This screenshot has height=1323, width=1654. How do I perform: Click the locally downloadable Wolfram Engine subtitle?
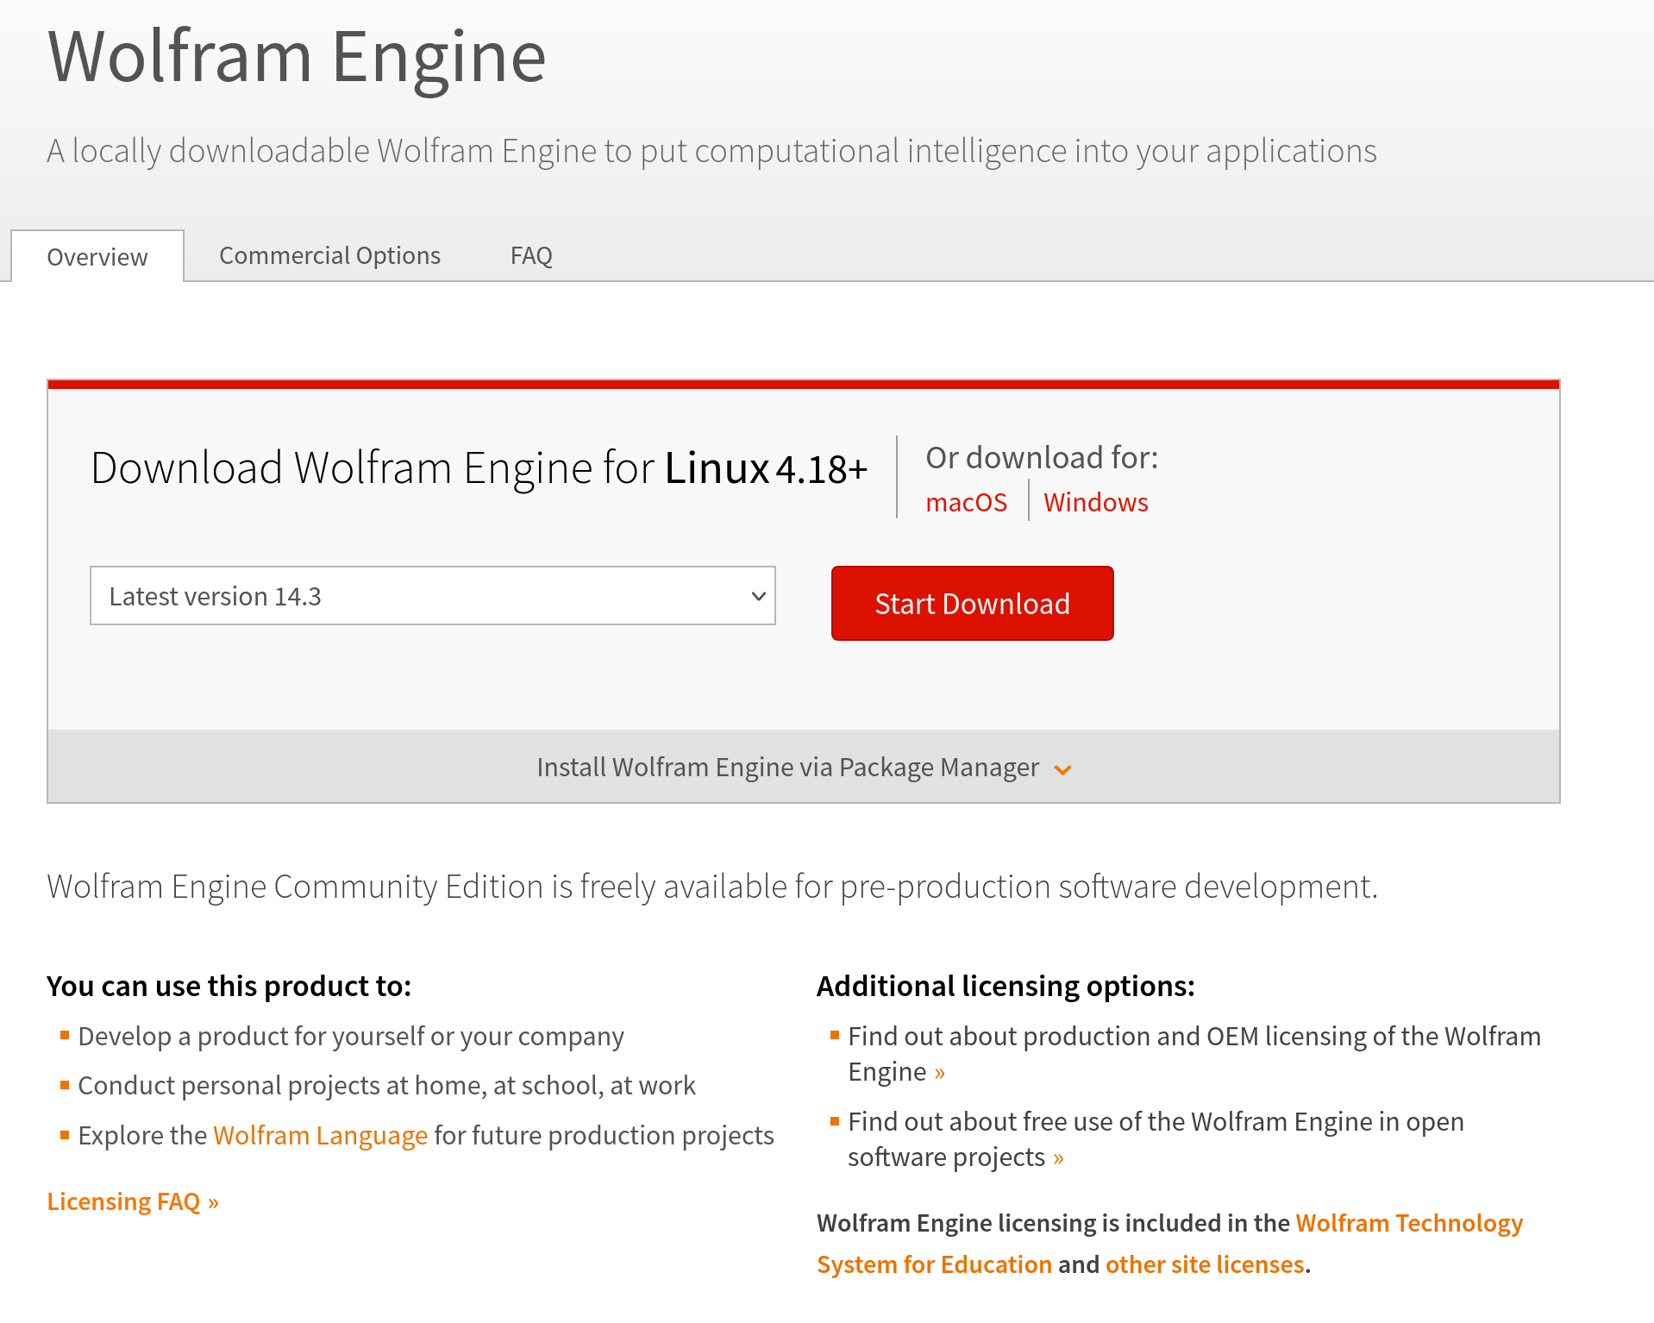711,151
